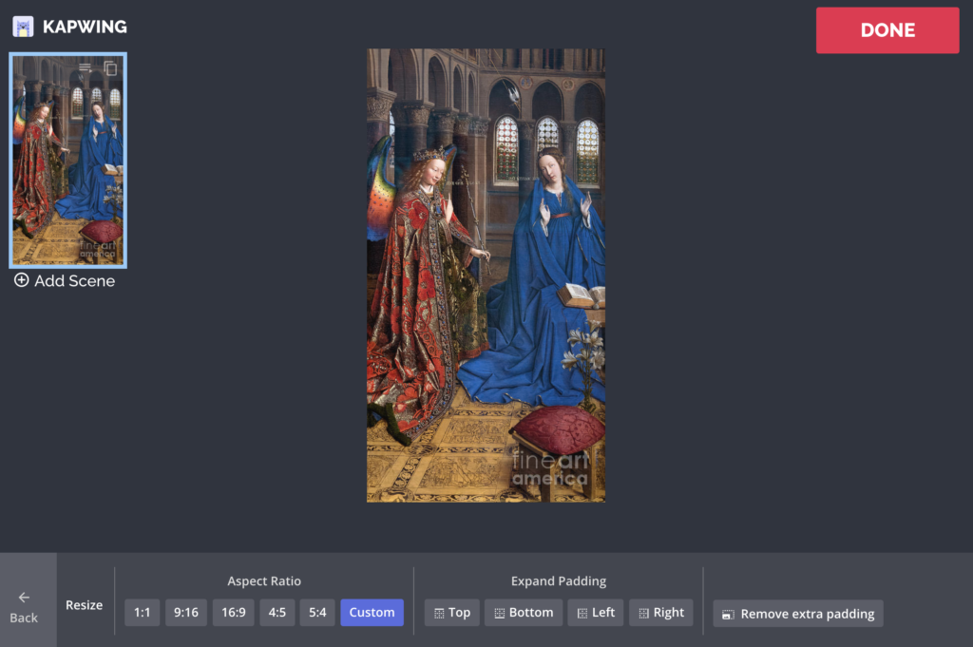Click the Kapwing cat logo icon
The height and width of the screenshot is (647, 973).
click(x=23, y=27)
